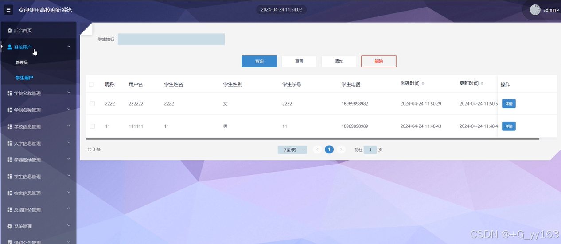Check the row with username 111111
Image resolution: width=561 pixels, height=244 pixels.
93,126
